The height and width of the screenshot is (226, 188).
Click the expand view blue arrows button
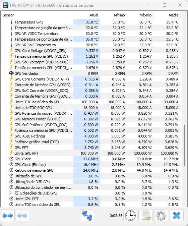(8, 216)
